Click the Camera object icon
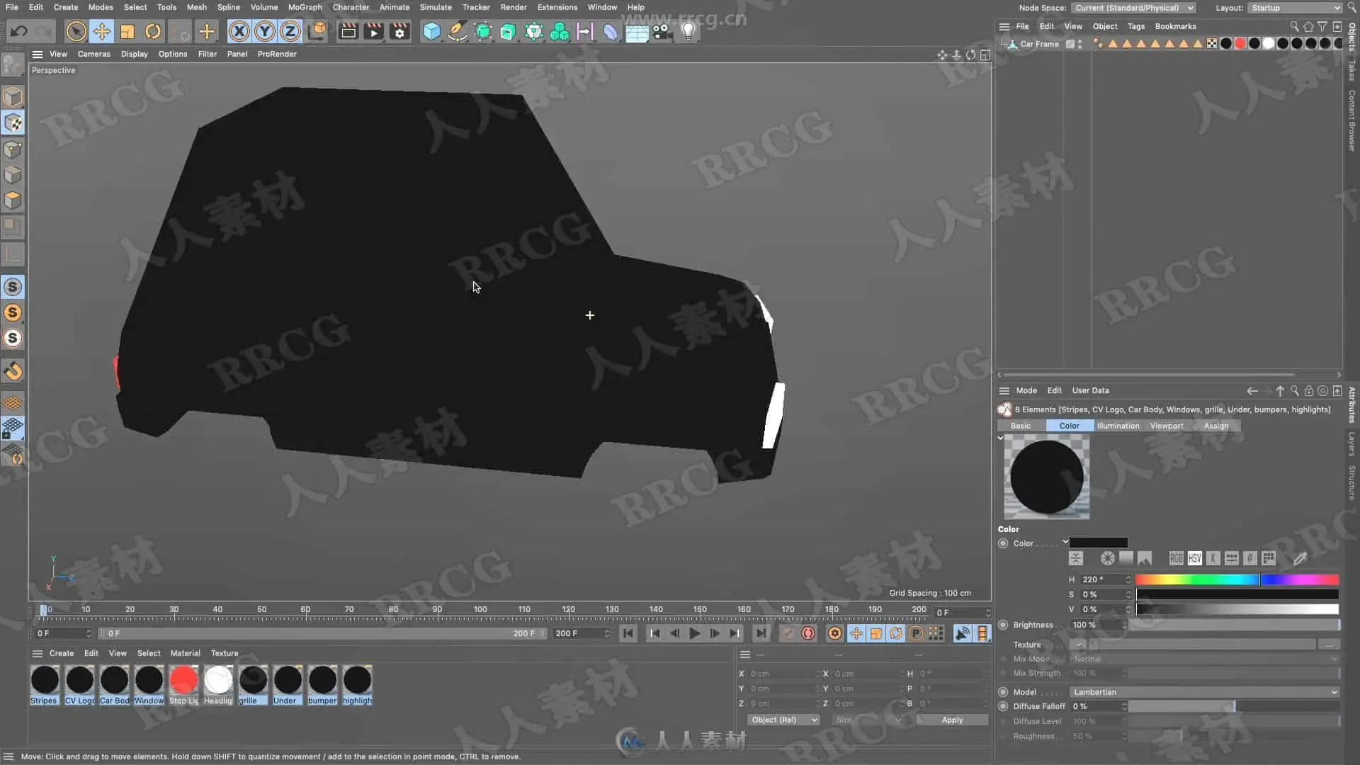This screenshot has width=1360, height=765. tap(662, 31)
